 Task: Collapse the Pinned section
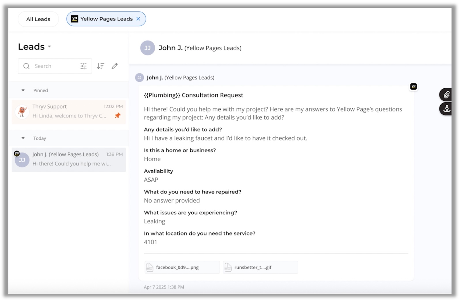pos(23,90)
